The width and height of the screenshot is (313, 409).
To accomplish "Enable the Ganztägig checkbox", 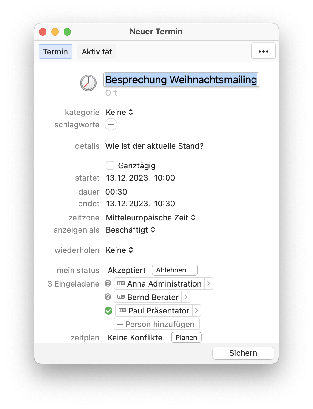I will tap(110, 165).
